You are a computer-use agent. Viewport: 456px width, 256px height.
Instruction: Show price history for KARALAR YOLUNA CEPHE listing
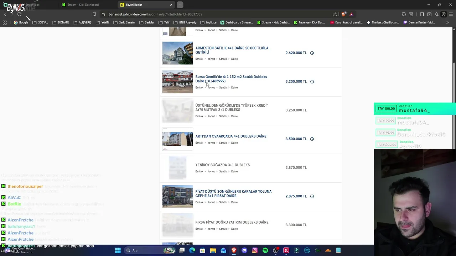click(x=312, y=196)
